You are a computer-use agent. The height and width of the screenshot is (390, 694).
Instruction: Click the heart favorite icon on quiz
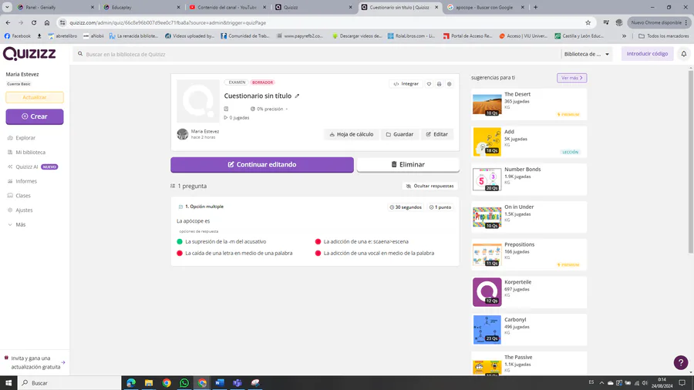(430, 84)
